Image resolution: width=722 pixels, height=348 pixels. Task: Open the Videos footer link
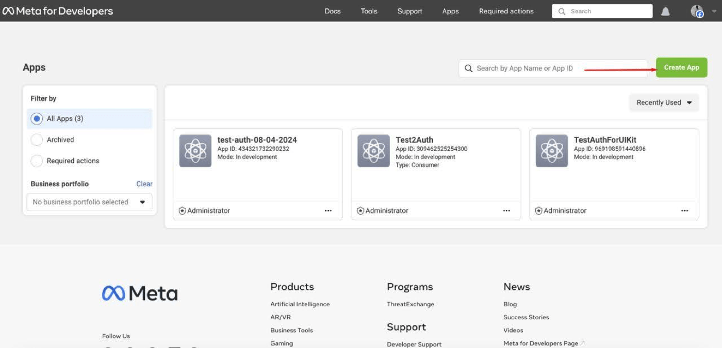click(513, 330)
